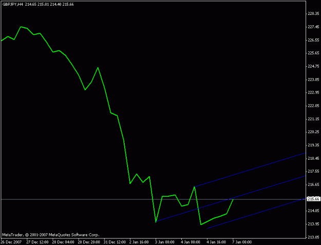Click the 216.65 price scale label
Screen dimensions: 321x245
coord(313,184)
